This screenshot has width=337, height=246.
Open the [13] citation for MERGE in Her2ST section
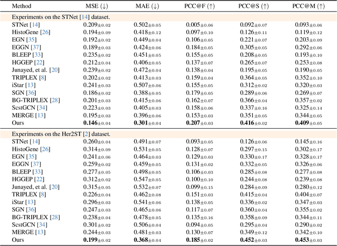[x=41, y=232]
